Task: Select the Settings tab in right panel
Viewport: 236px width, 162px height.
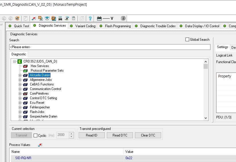Action: pos(223,47)
